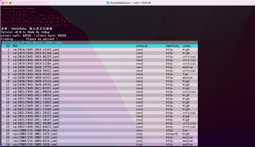Click 'cnvd' catalog in row 23
The height and width of the screenshot is (147, 255).
pyautogui.click(x=139, y=127)
